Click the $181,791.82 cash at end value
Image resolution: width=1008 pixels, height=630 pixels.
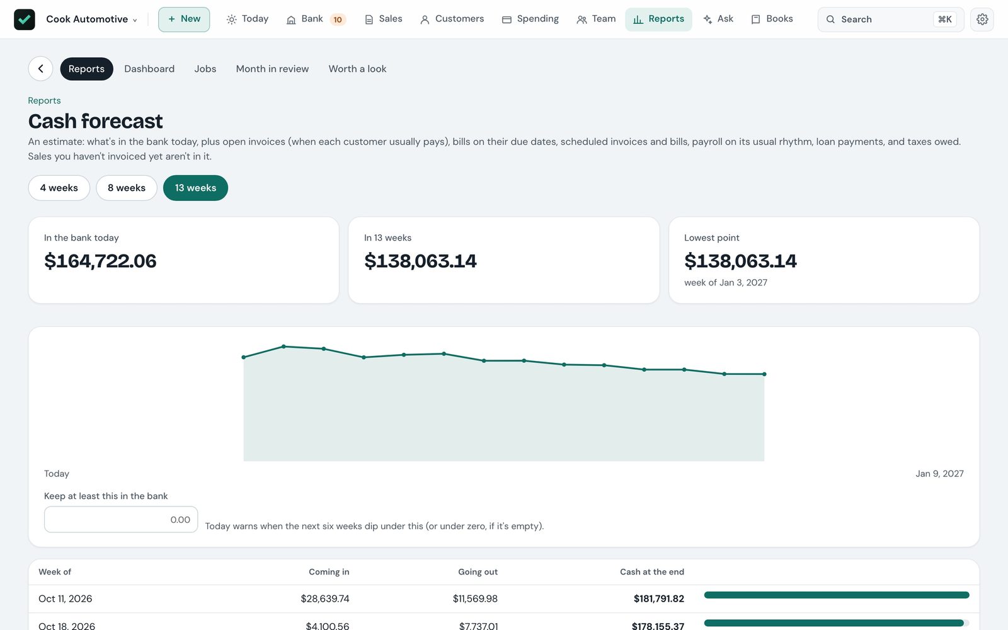pos(659,598)
